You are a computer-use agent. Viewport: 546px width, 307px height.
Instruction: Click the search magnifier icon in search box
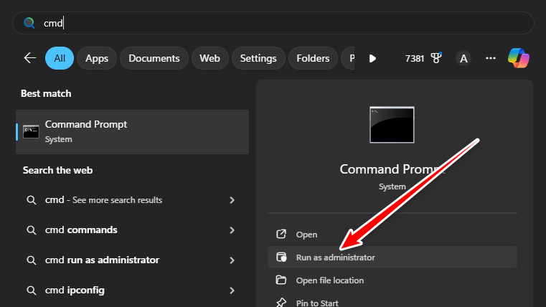click(x=29, y=23)
